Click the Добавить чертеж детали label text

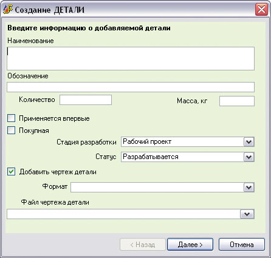[x=58, y=172]
